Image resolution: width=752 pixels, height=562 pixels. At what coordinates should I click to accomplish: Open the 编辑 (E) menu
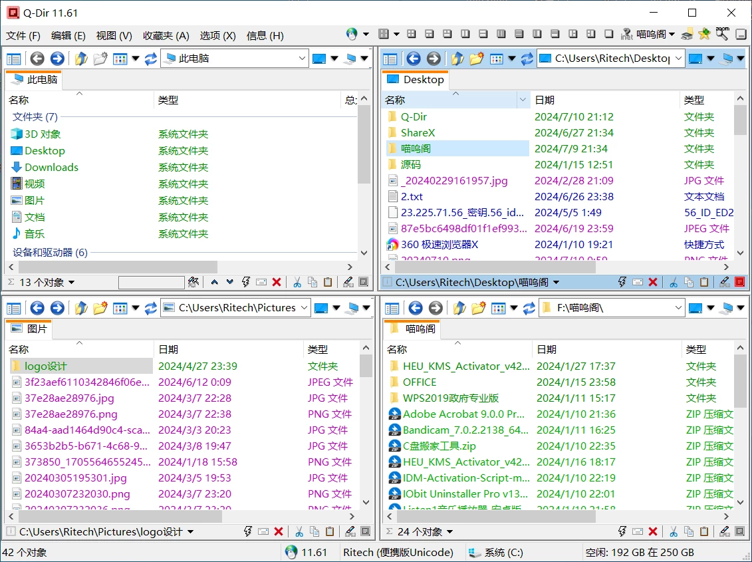[x=68, y=35]
